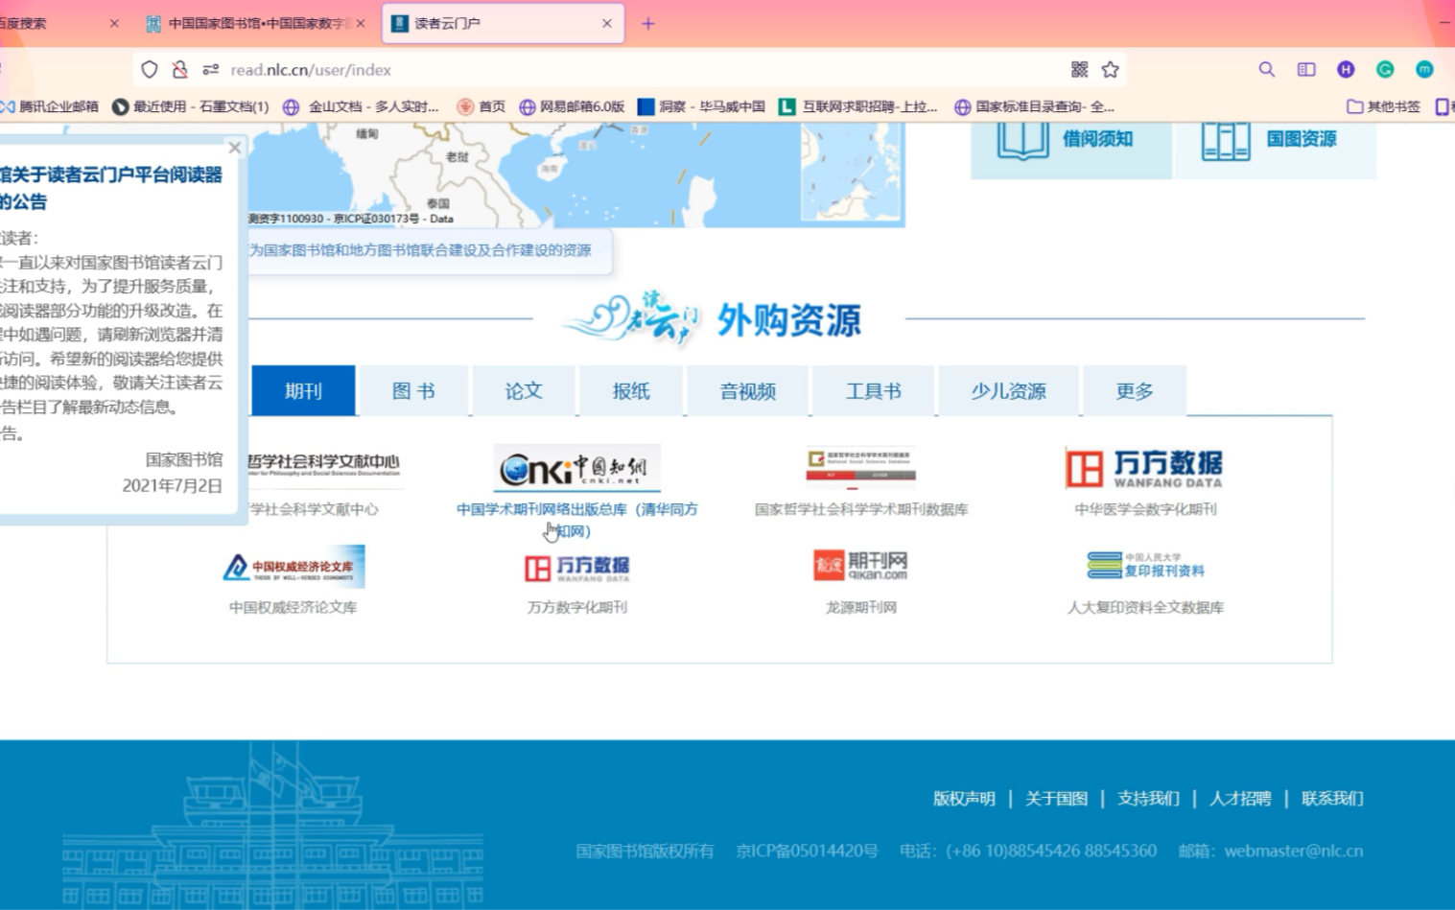Click 京ICP备05014420号 footer text
Screen dimensions: 1455x910
click(x=807, y=851)
